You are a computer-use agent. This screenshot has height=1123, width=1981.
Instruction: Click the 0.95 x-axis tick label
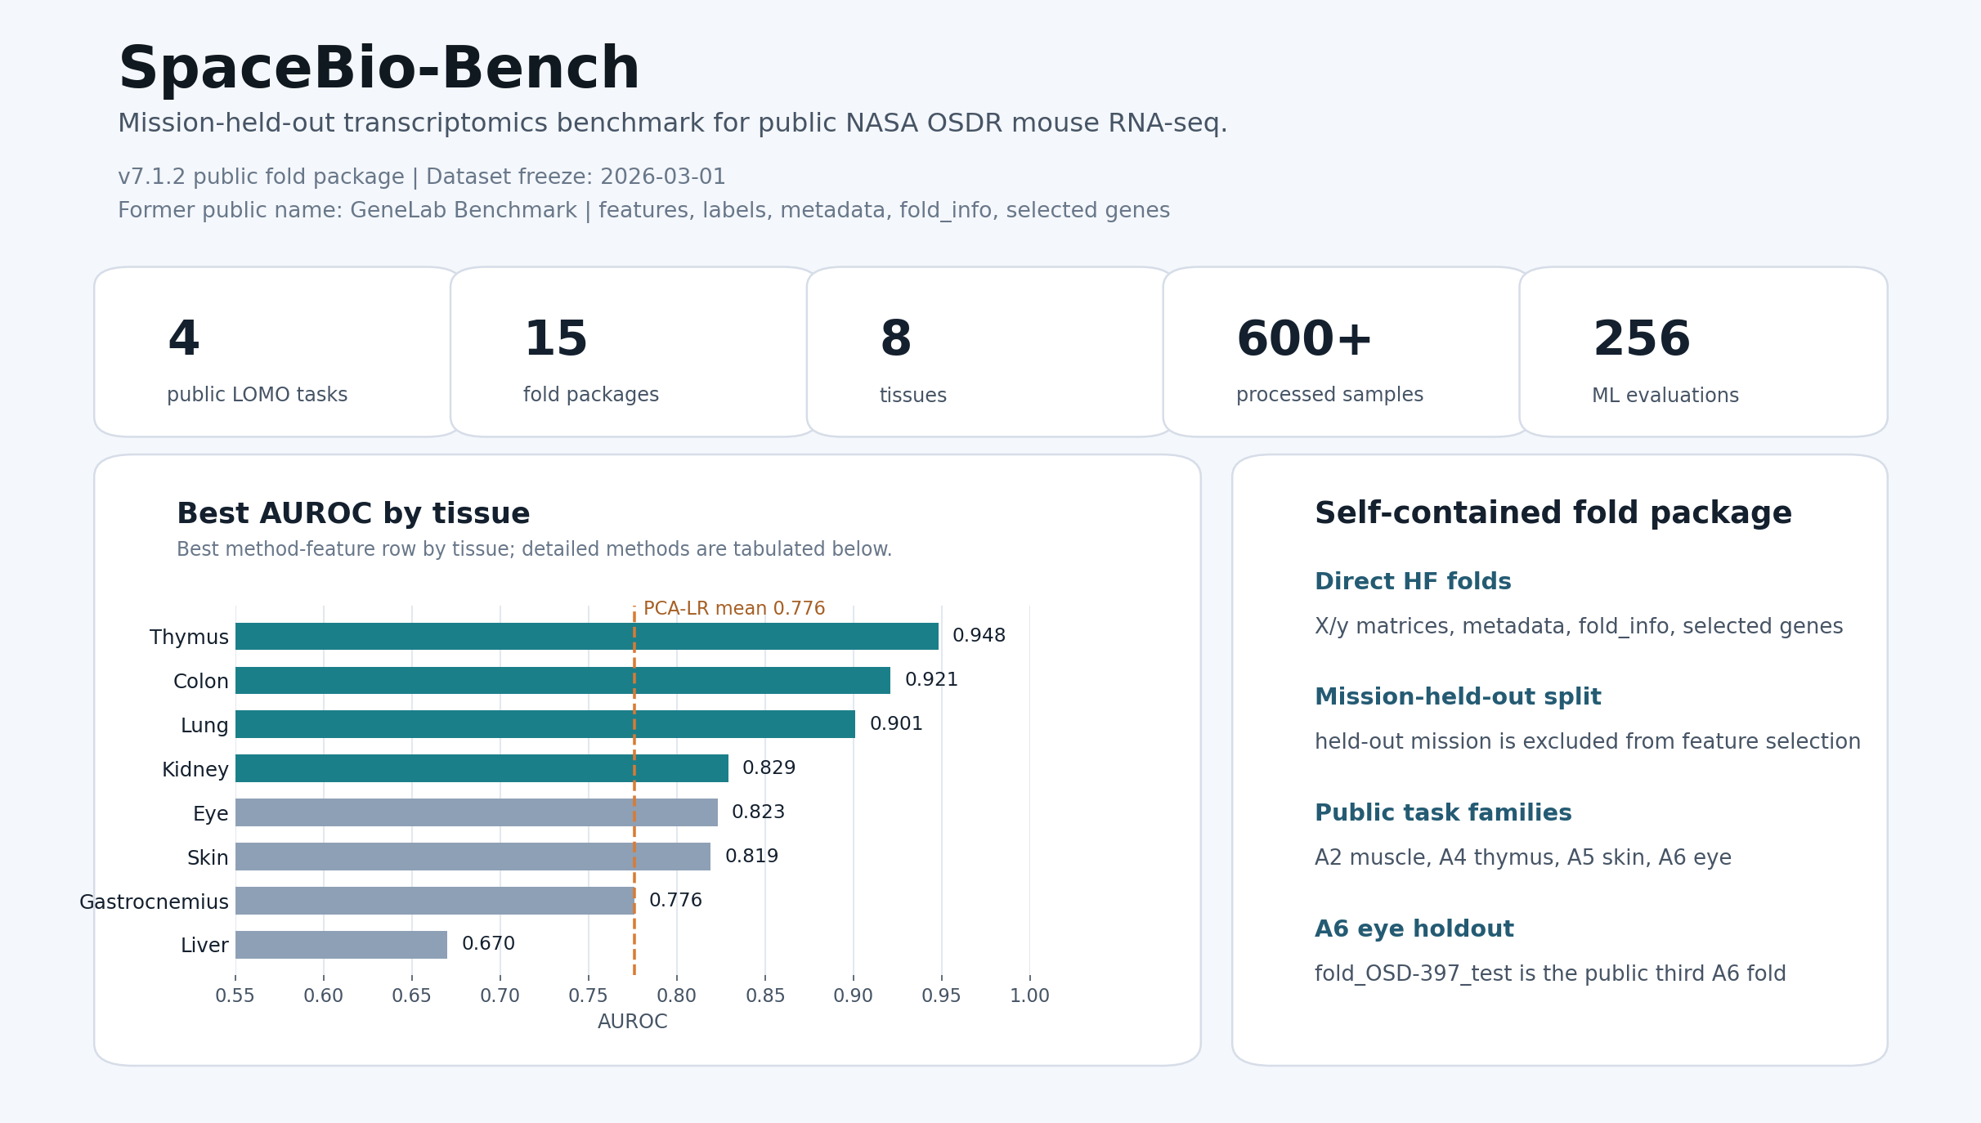941,995
